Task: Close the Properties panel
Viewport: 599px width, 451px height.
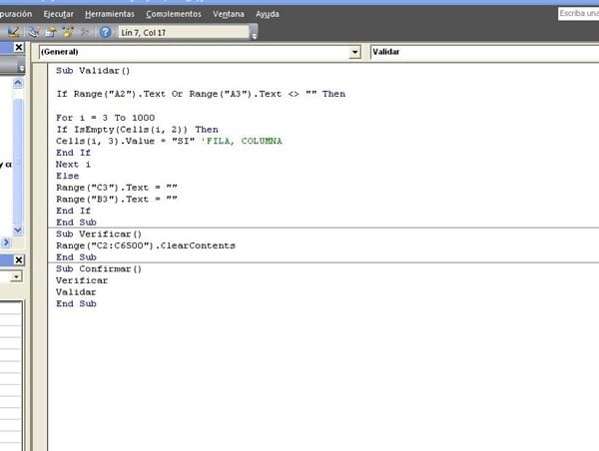Action: 18,259
